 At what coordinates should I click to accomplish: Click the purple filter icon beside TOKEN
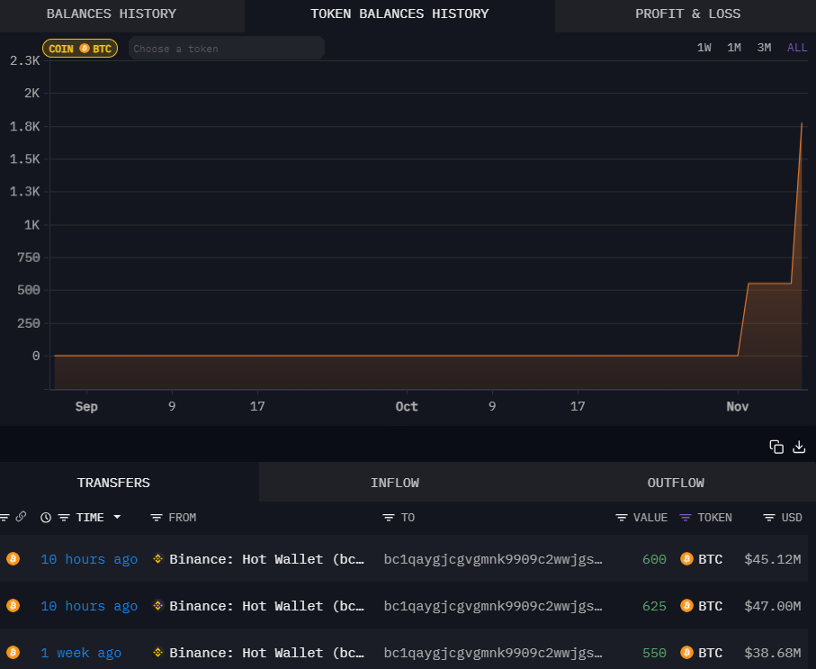click(x=686, y=518)
